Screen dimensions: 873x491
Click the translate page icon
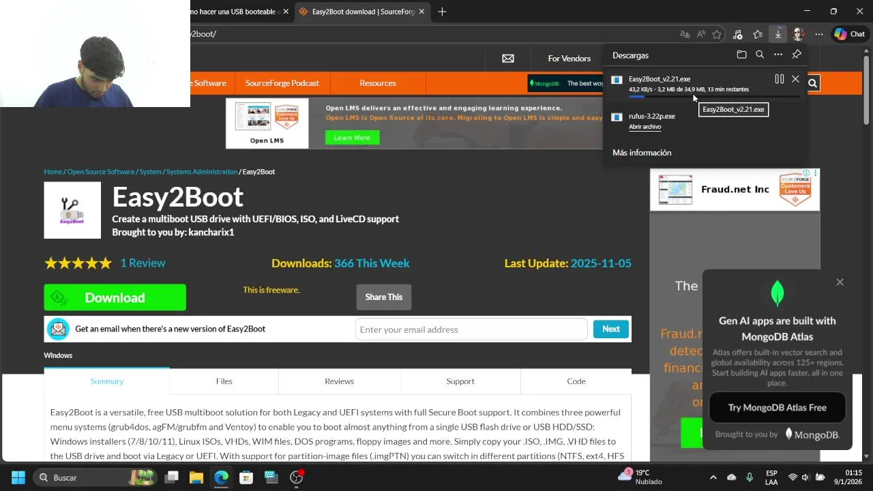pos(685,34)
